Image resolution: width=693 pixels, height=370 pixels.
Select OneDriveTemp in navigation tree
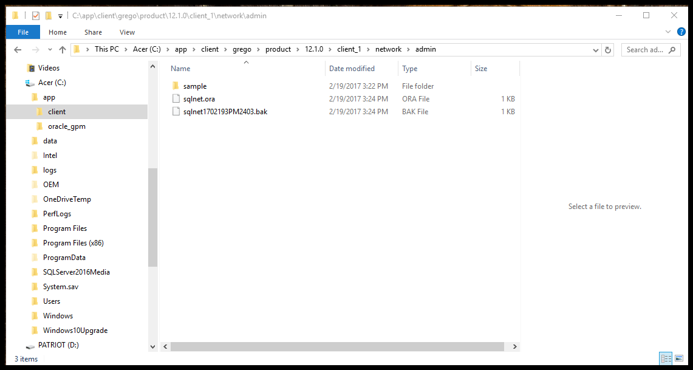(x=67, y=199)
